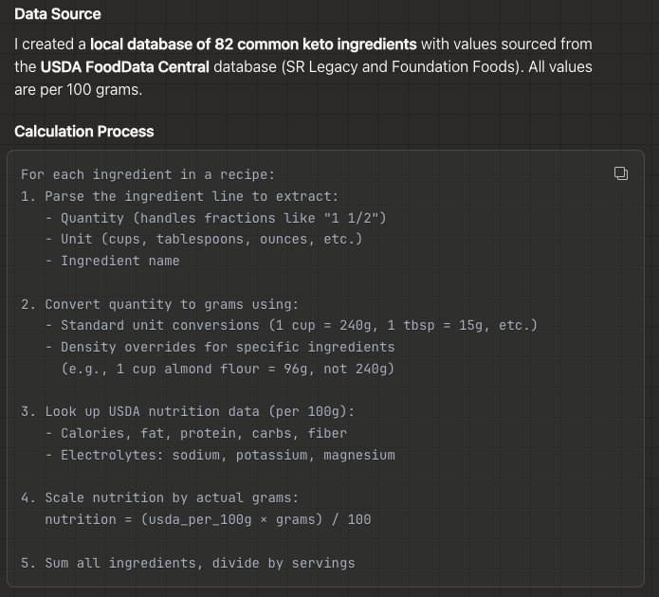Screen dimensions: 659x597
Task: Click the almond flour example line
Action: click(227, 369)
